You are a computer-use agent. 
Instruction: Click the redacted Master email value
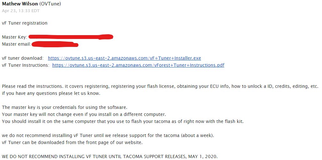pos(55,44)
